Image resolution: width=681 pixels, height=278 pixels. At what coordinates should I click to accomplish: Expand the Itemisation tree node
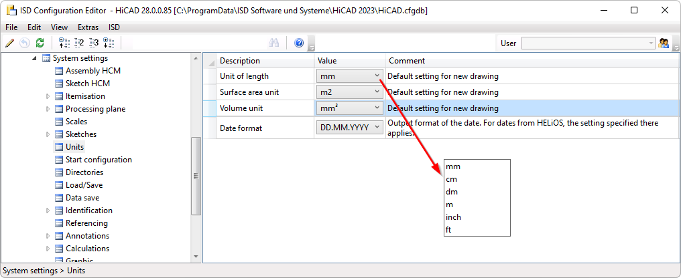pyautogui.click(x=48, y=96)
